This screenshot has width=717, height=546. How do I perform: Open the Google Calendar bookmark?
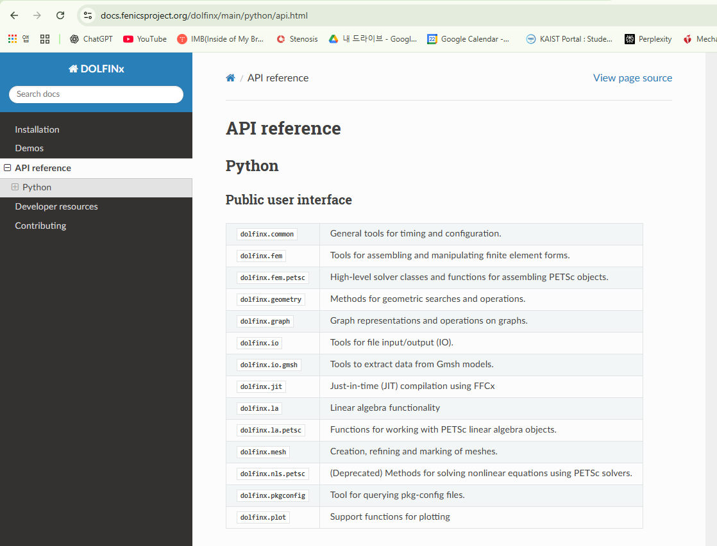tap(468, 39)
